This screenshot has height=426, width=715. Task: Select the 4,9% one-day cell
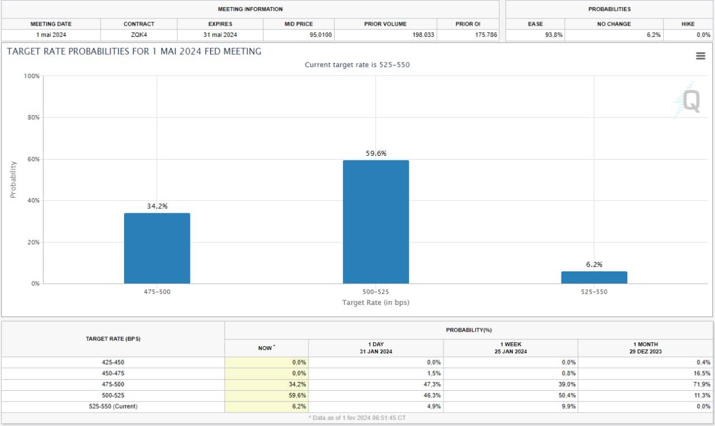click(376, 406)
